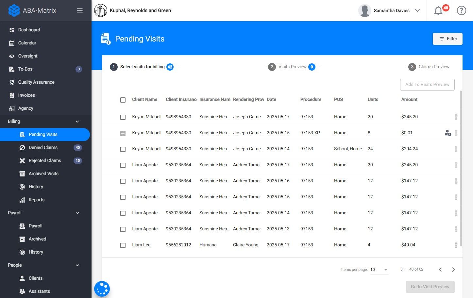Collapse the Billing section in the sidebar

pos(77,121)
